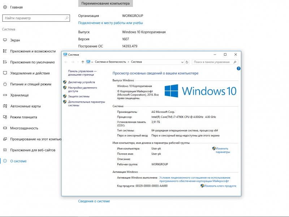Open the Многозадачность icon

tap(5, 128)
